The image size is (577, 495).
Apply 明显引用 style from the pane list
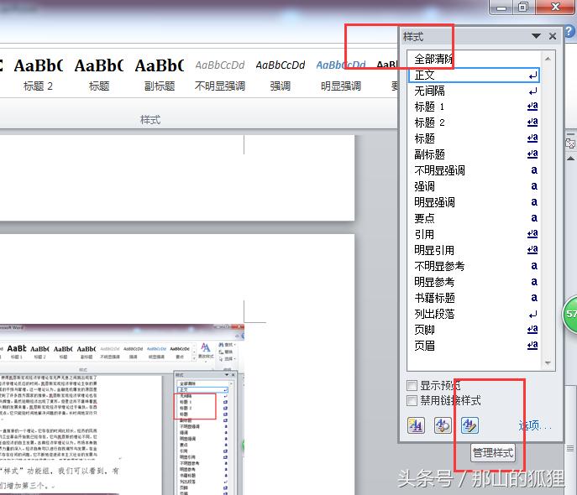(474, 250)
